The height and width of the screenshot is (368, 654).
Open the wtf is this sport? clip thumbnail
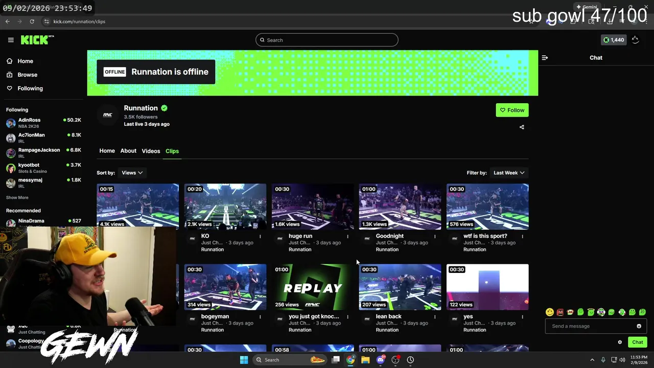pos(487,206)
